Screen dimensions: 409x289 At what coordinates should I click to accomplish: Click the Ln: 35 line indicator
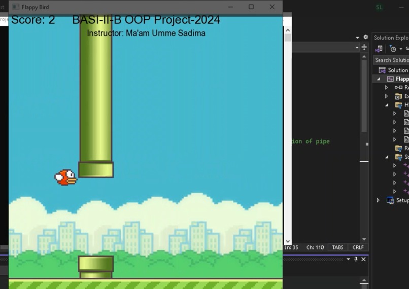click(x=291, y=247)
